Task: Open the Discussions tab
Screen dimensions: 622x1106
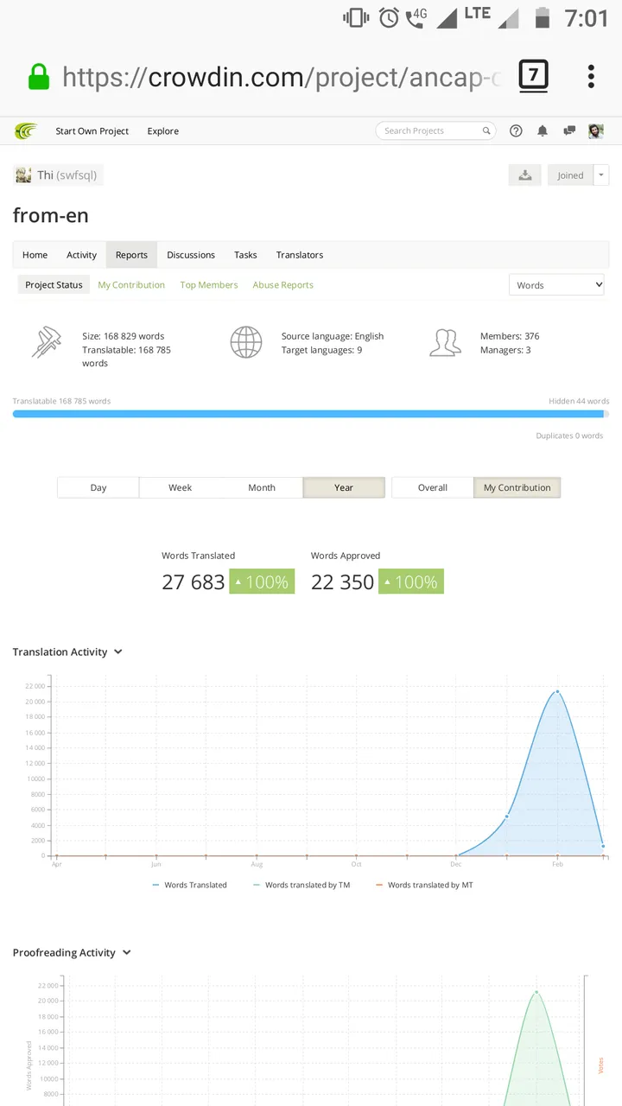Action: pos(191,255)
